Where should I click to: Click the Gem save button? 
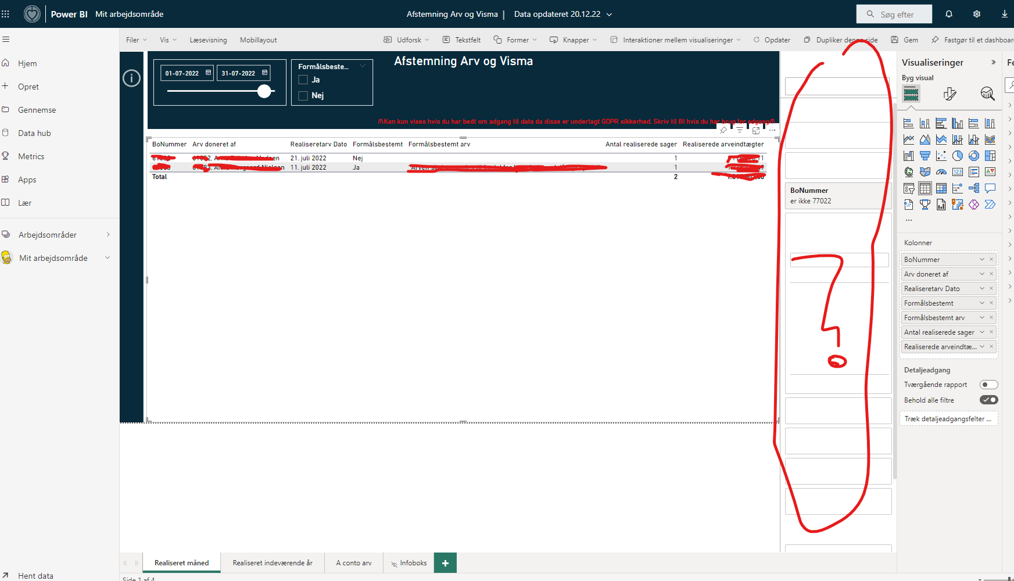[905, 40]
